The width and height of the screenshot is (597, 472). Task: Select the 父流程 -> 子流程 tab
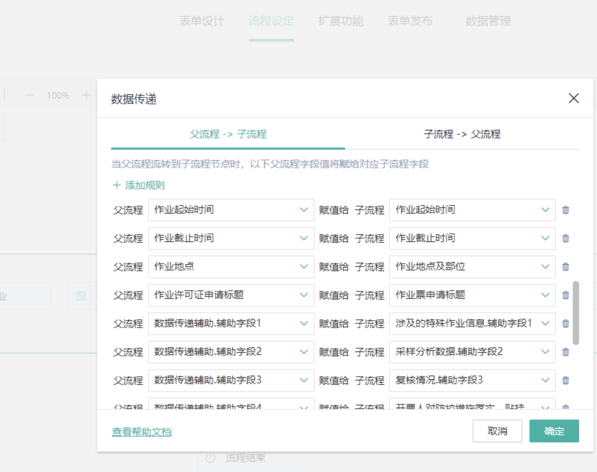click(228, 134)
